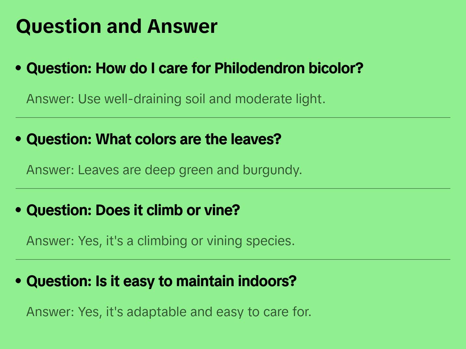The image size is (466, 349).
Task: Click the deep green and burgundy answer
Action: coord(164,170)
